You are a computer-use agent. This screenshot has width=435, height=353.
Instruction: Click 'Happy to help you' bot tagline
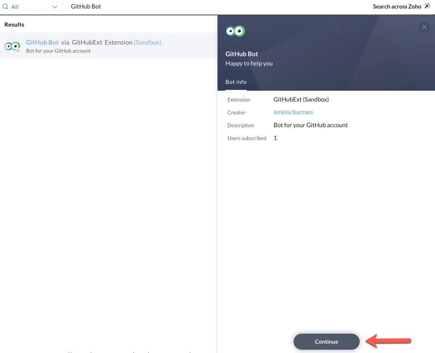pos(249,63)
